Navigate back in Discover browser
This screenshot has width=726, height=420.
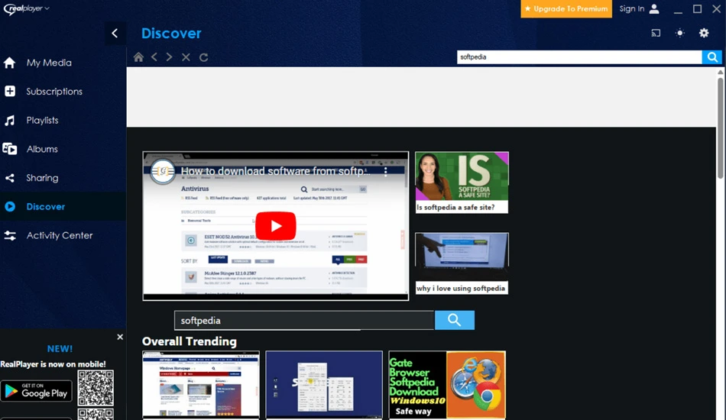click(154, 57)
